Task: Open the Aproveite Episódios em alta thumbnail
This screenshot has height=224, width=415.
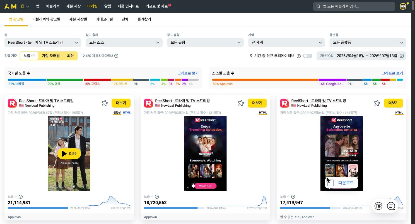Action: point(341,154)
